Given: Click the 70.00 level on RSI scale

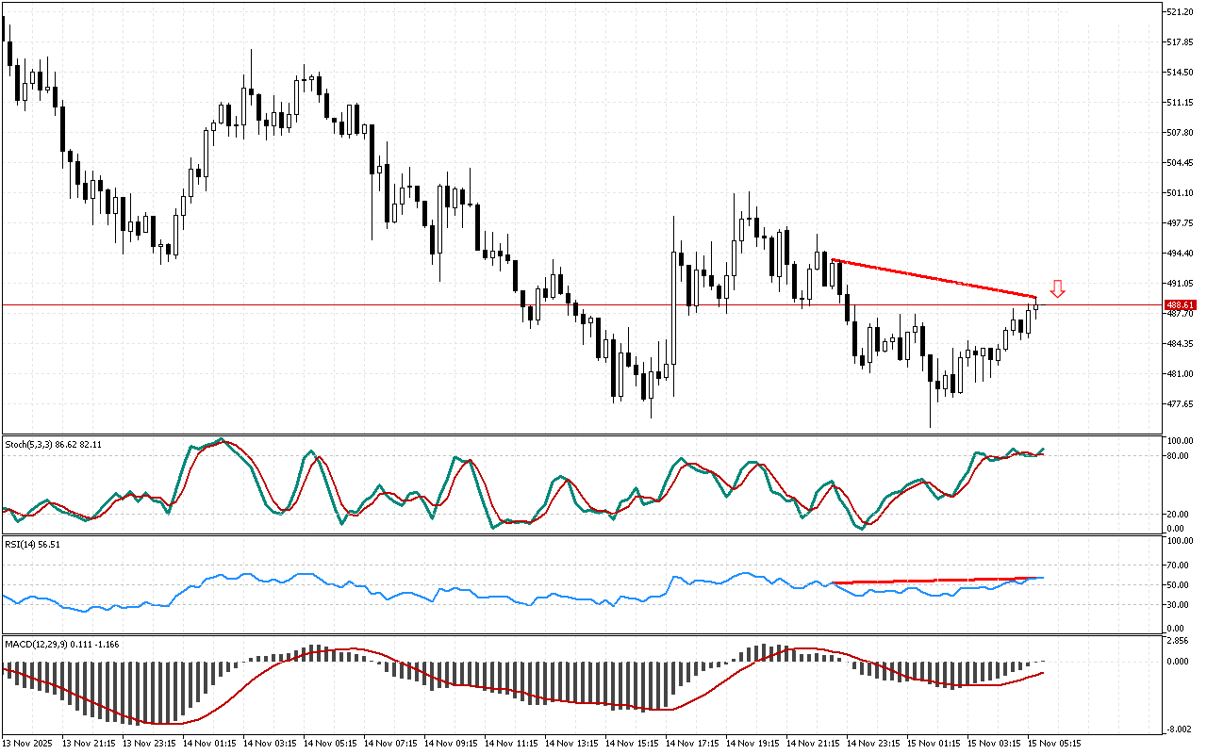Looking at the screenshot, I should point(1178,565).
